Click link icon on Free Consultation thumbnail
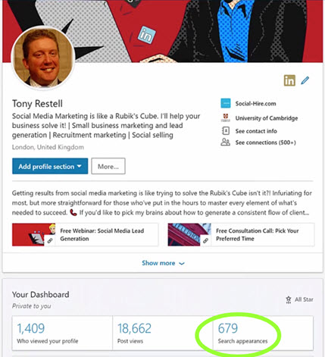This screenshot has height=357, width=325. pyautogui.click(x=205, y=241)
